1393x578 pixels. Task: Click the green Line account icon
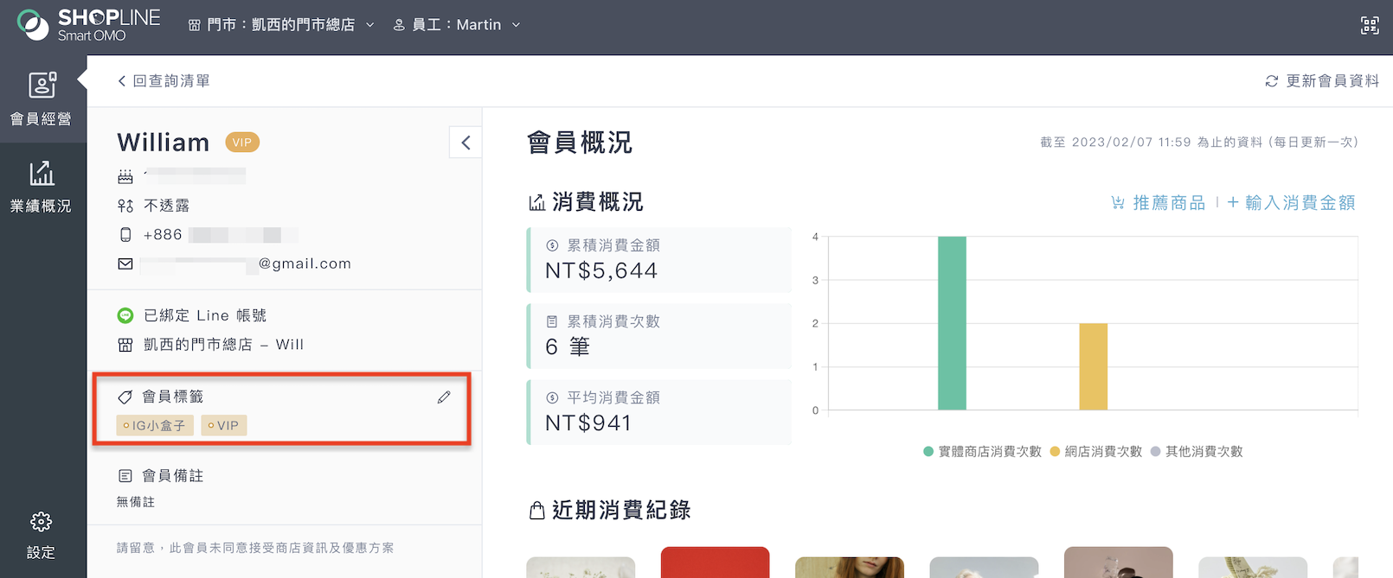125,315
